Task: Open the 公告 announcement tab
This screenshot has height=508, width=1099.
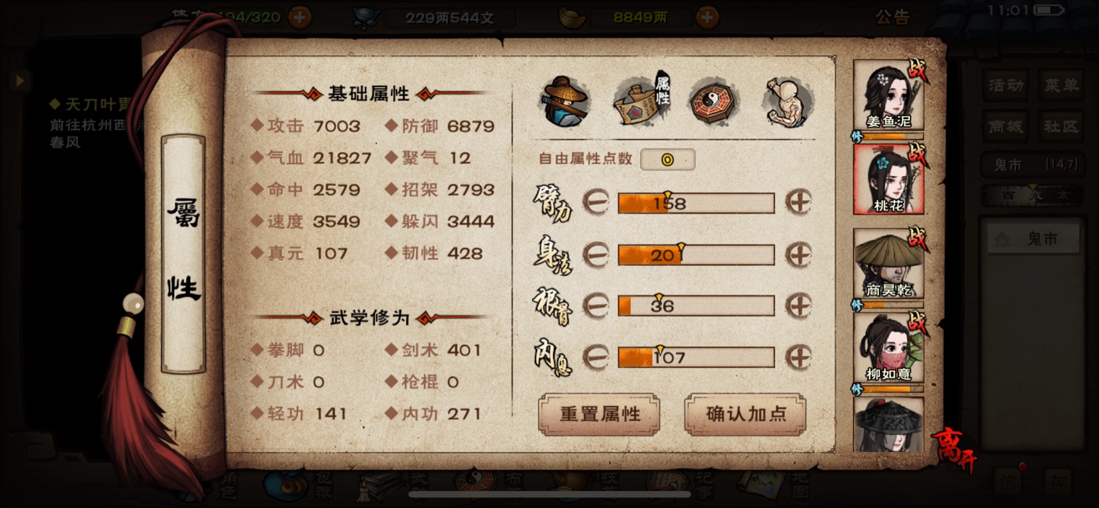Action: tap(893, 18)
